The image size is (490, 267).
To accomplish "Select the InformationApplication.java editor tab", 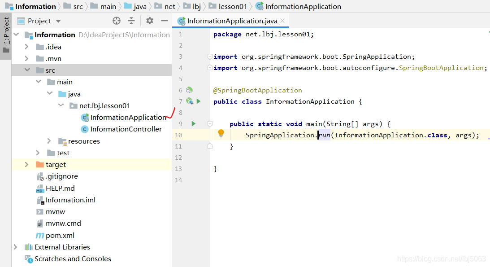I will 230,21.
